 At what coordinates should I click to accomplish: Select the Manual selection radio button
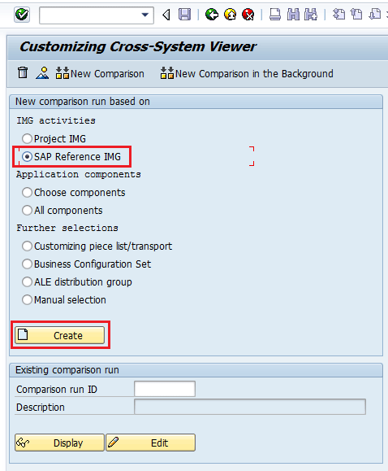click(27, 300)
